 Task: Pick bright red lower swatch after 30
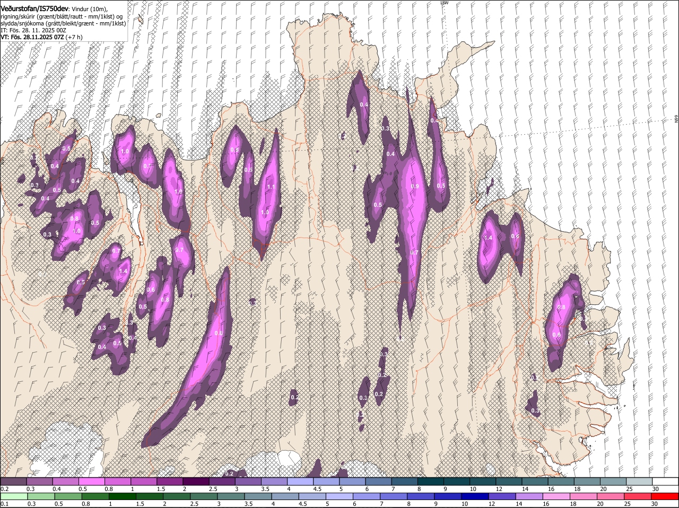tap(665, 496)
